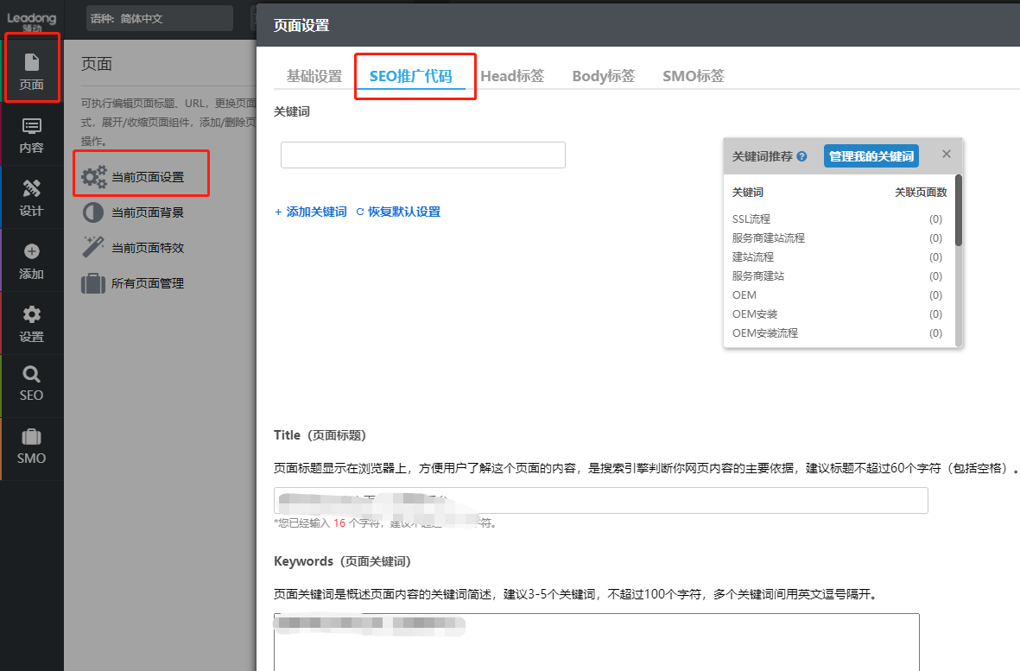Click the 关键词推荐 help question icon
The image size is (1020, 671).
(x=802, y=156)
